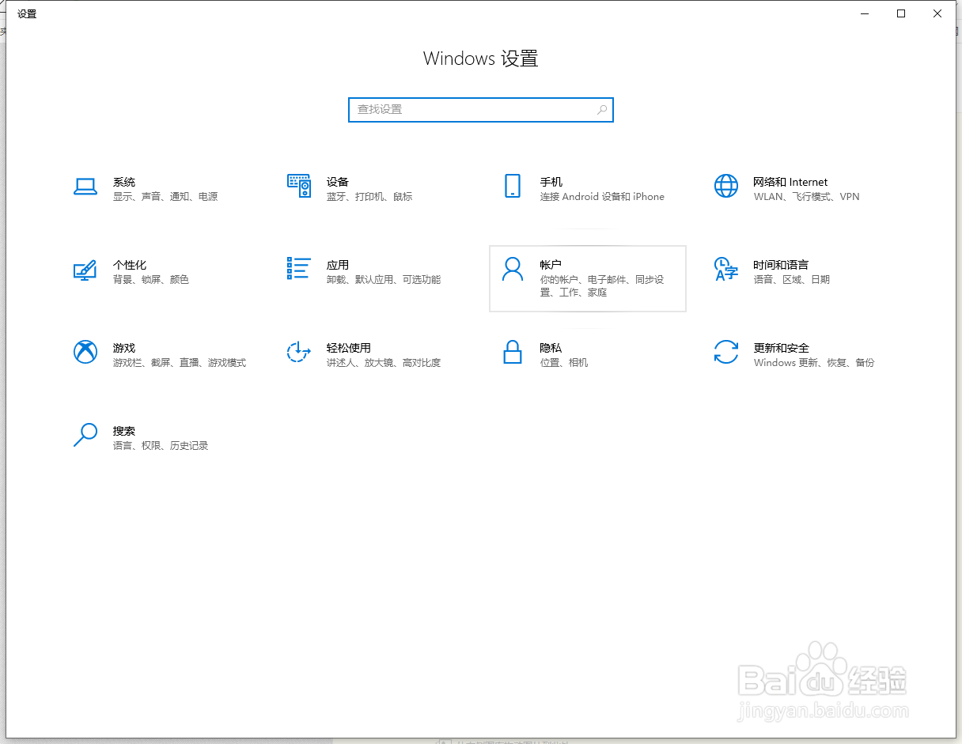This screenshot has height=744, width=962.
Task: Click the text 语音、区域、日期
Action: (792, 280)
